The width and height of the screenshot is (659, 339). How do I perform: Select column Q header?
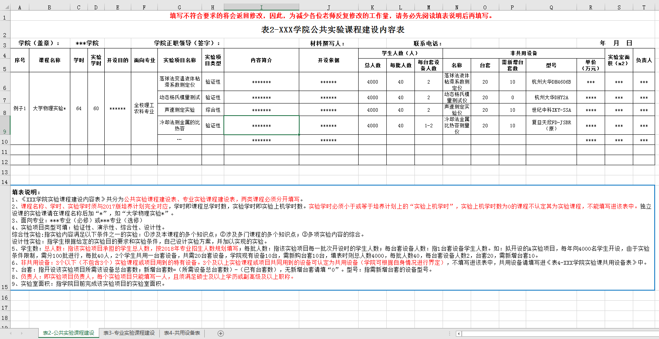click(x=551, y=7)
